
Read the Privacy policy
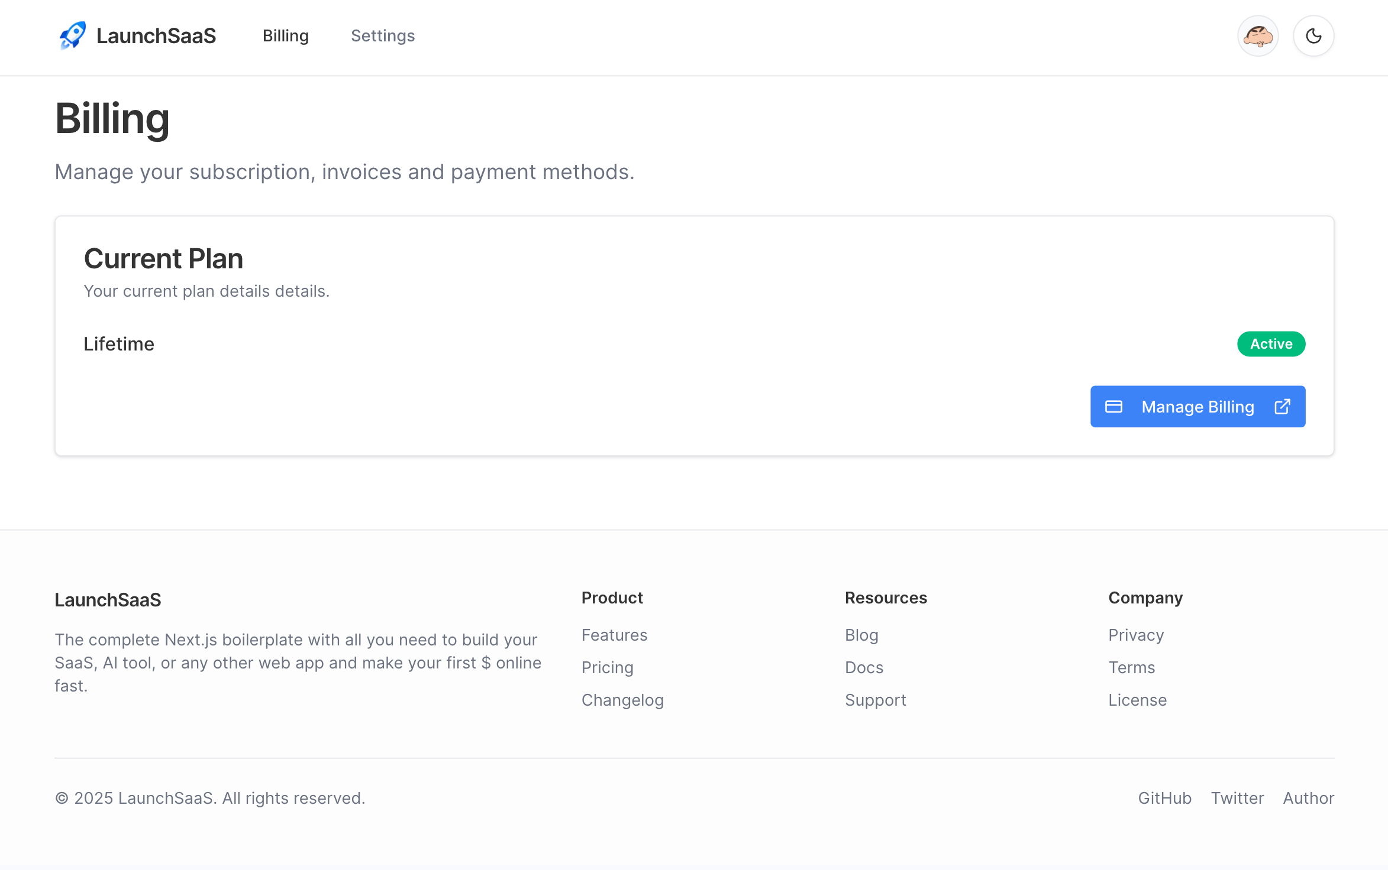(x=1136, y=635)
